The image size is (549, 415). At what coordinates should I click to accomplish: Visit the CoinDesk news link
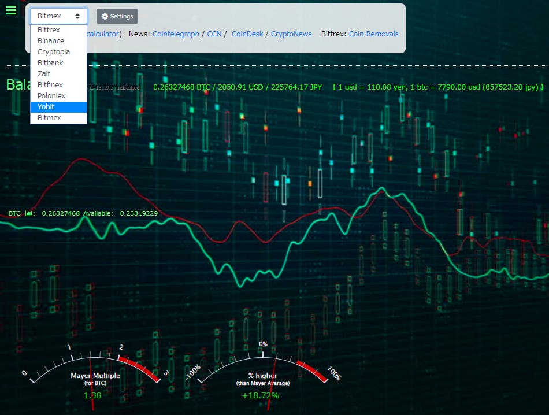(x=247, y=34)
